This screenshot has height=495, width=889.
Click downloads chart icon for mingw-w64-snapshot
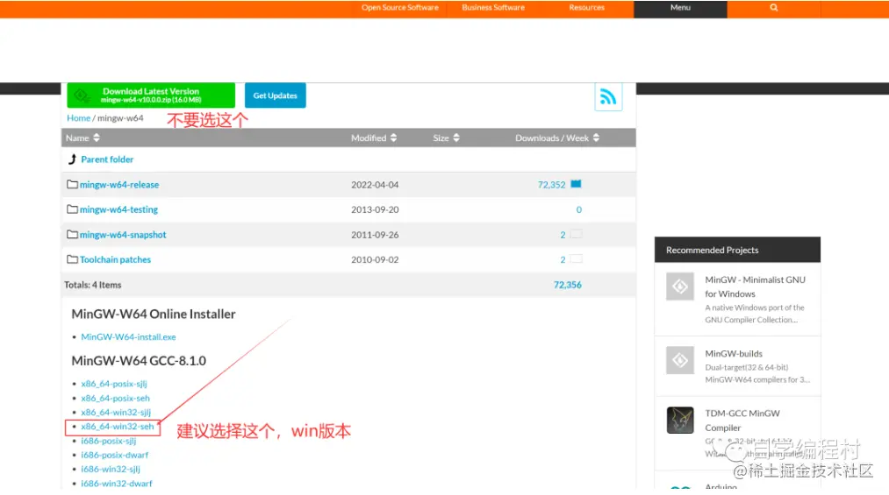[576, 234]
